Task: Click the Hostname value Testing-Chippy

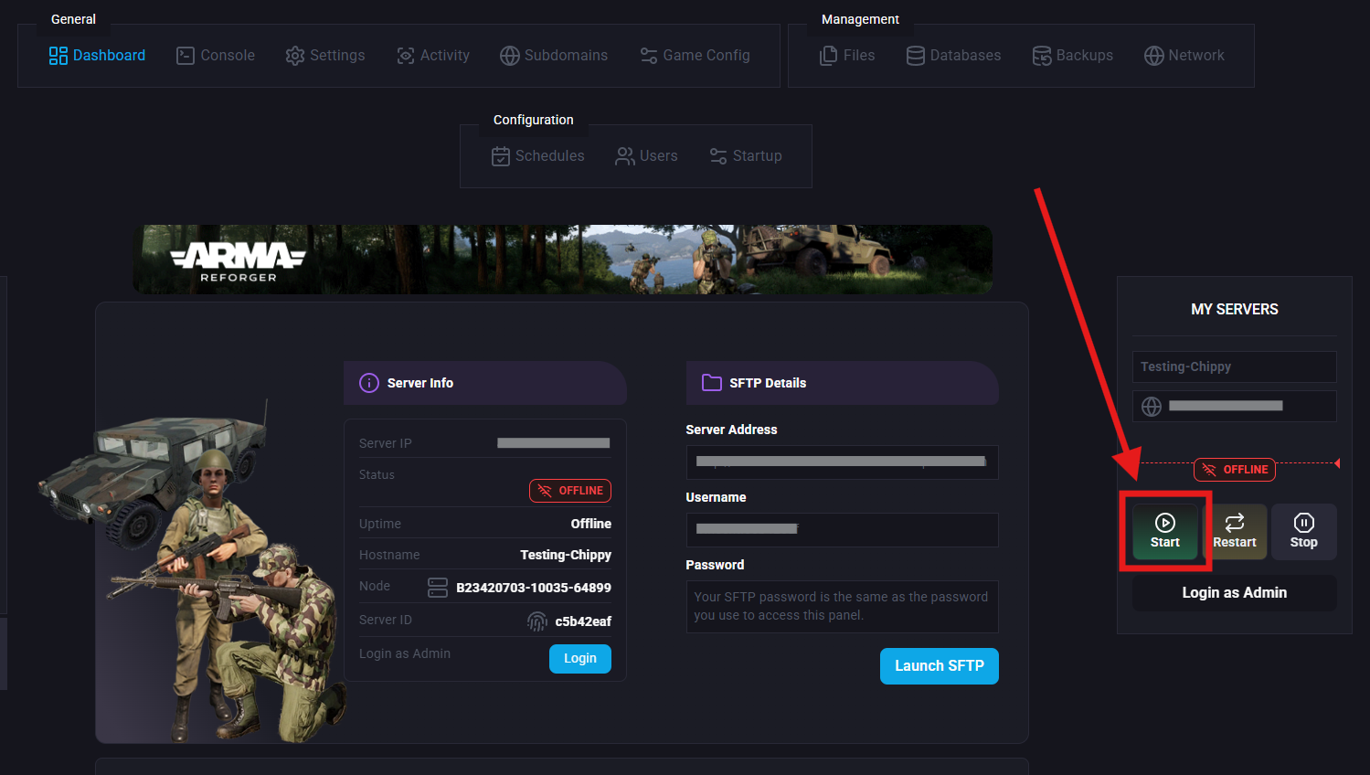Action: tap(566, 555)
